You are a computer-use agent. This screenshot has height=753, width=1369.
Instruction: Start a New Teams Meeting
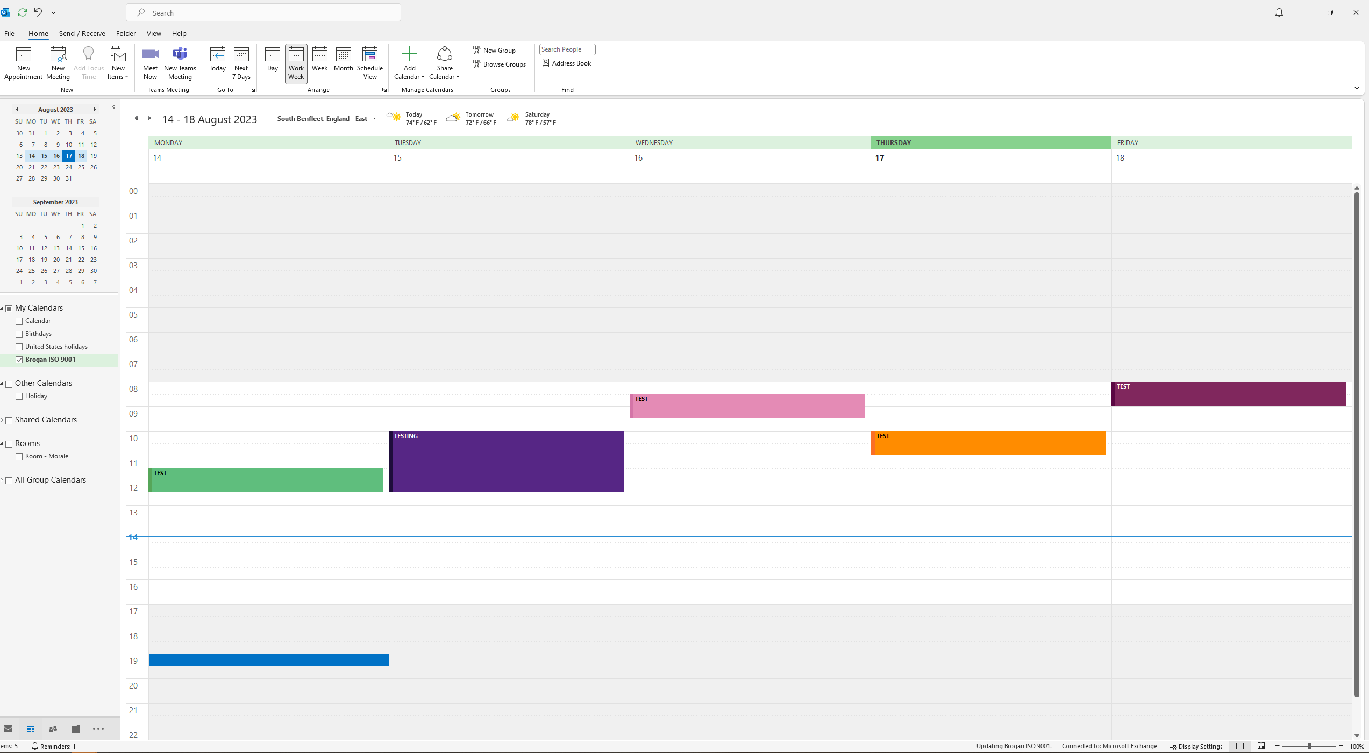pos(180,54)
